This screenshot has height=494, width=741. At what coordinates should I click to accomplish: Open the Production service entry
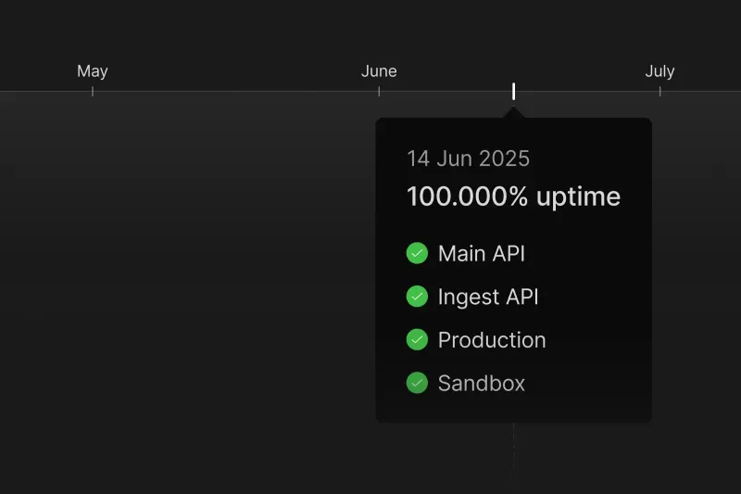coord(491,340)
